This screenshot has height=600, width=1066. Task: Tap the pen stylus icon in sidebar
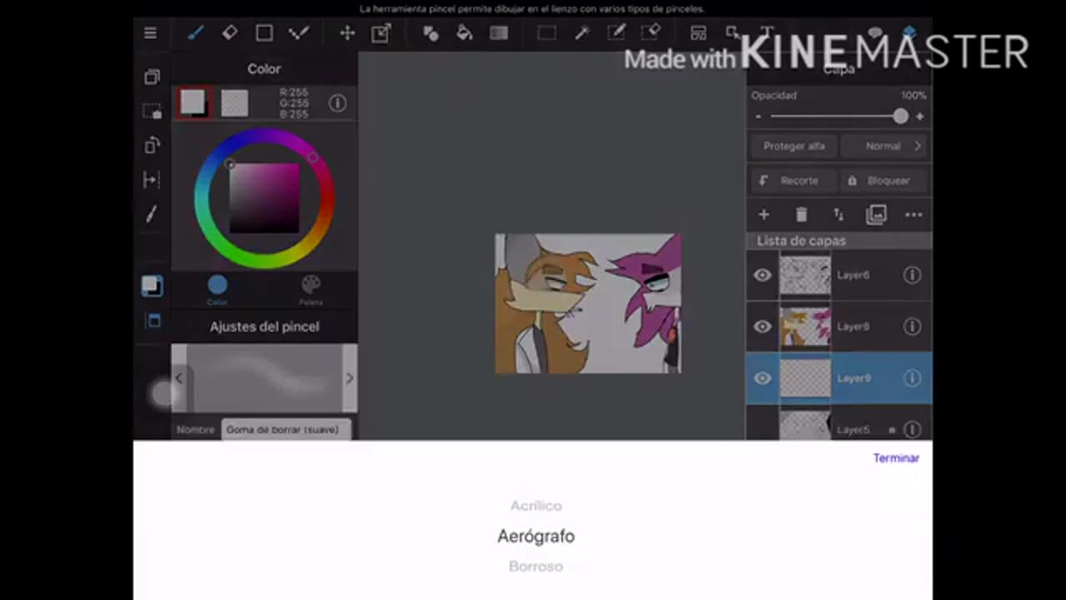(x=152, y=214)
